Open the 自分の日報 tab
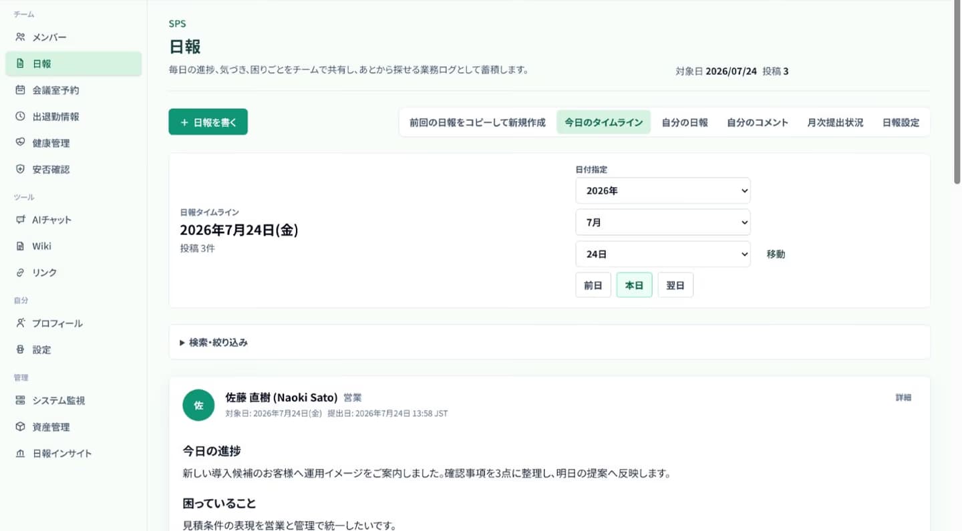The width and height of the screenshot is (962, 531). [685, 122]
